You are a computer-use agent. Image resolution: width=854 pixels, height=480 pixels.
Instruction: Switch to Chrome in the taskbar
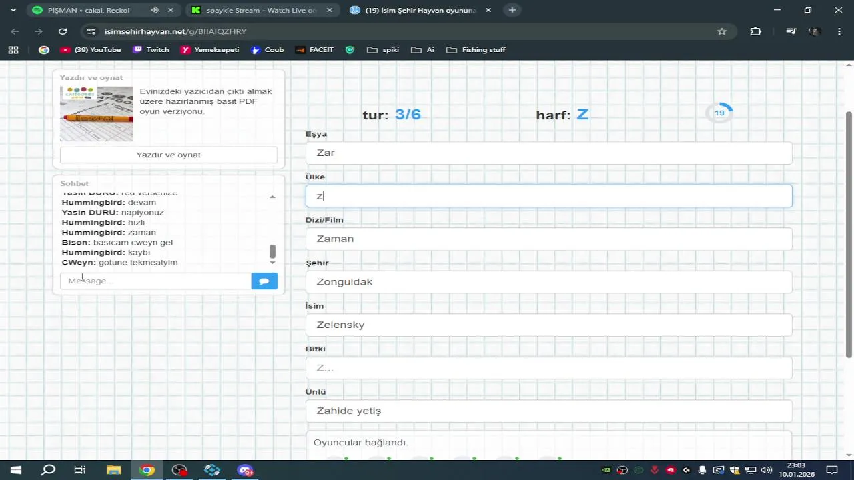147,470
